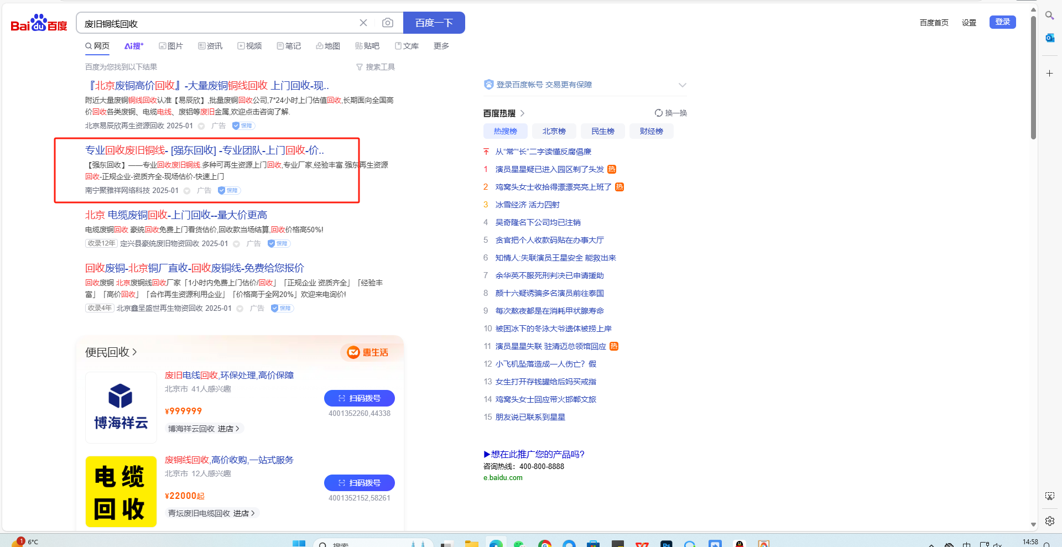Click the page vertical scrollbar
This screenshot has height=547, width=1062.
click(1033, 77)
